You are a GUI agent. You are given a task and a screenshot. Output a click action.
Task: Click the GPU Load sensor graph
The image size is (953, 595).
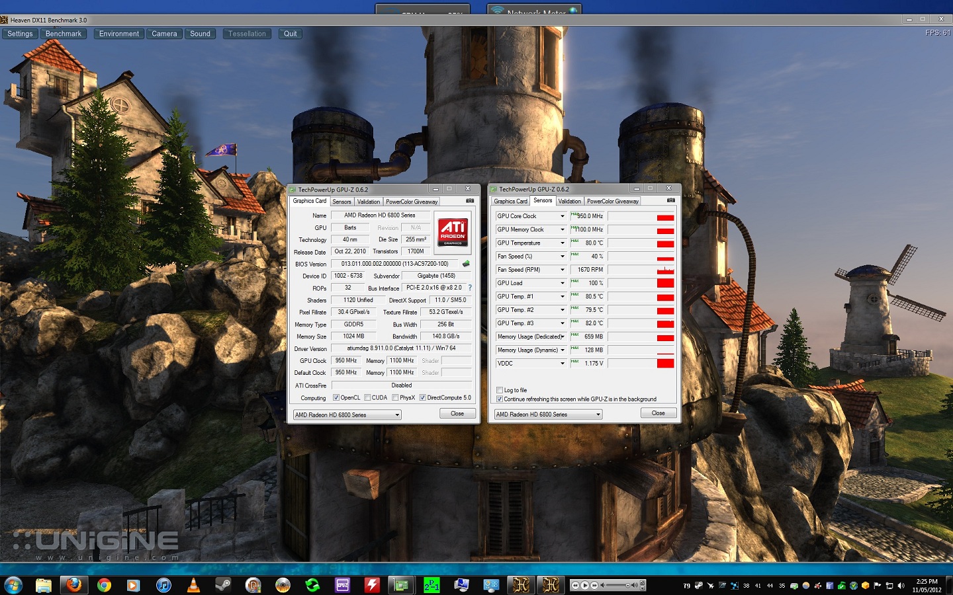641,283
